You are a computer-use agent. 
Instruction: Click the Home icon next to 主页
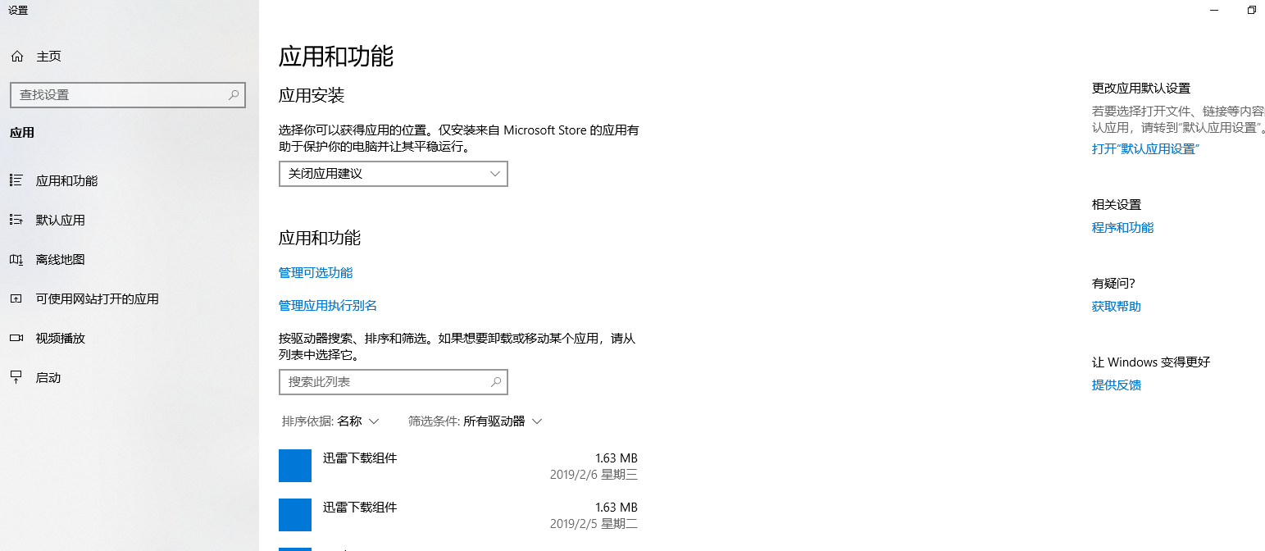pos(16,56)
